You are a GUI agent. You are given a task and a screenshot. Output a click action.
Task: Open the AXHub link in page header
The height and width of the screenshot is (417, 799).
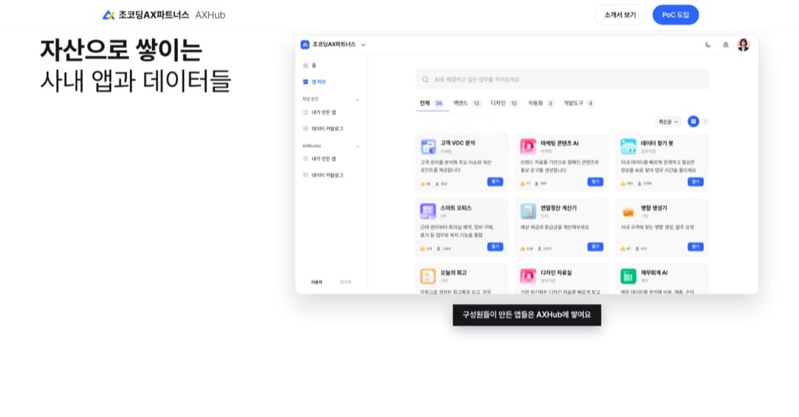(x=210, y=15)
